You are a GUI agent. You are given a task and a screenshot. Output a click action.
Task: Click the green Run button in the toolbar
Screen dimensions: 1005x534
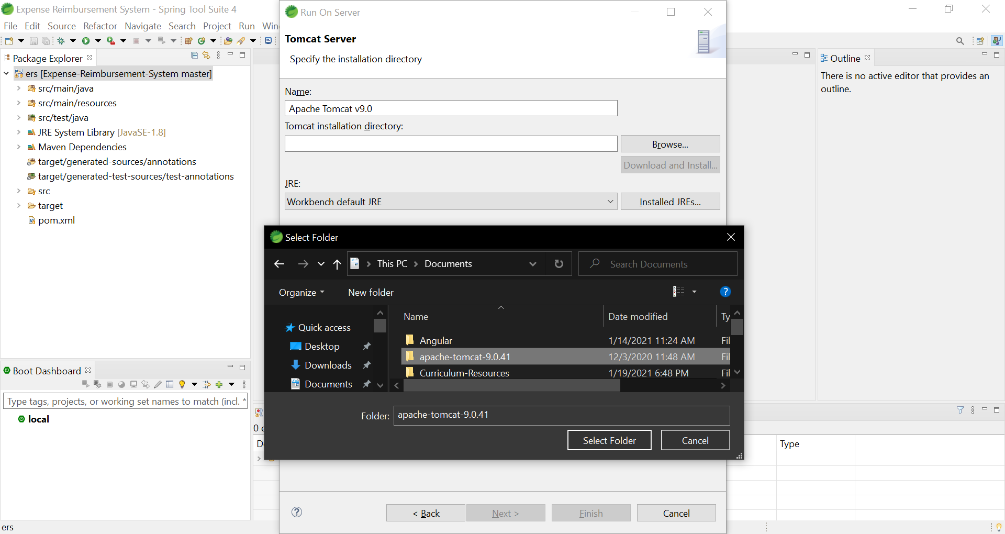pyautogui.click(x=86, y=41)
